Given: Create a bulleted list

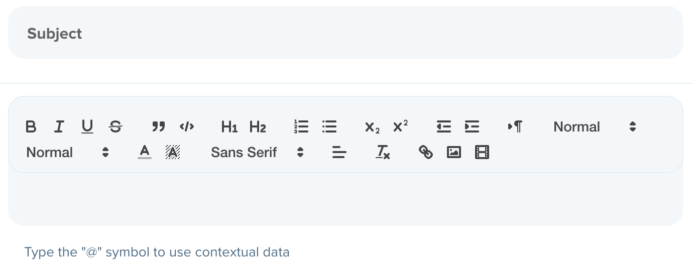Looking at the screenshot, I should pos(329,127).
